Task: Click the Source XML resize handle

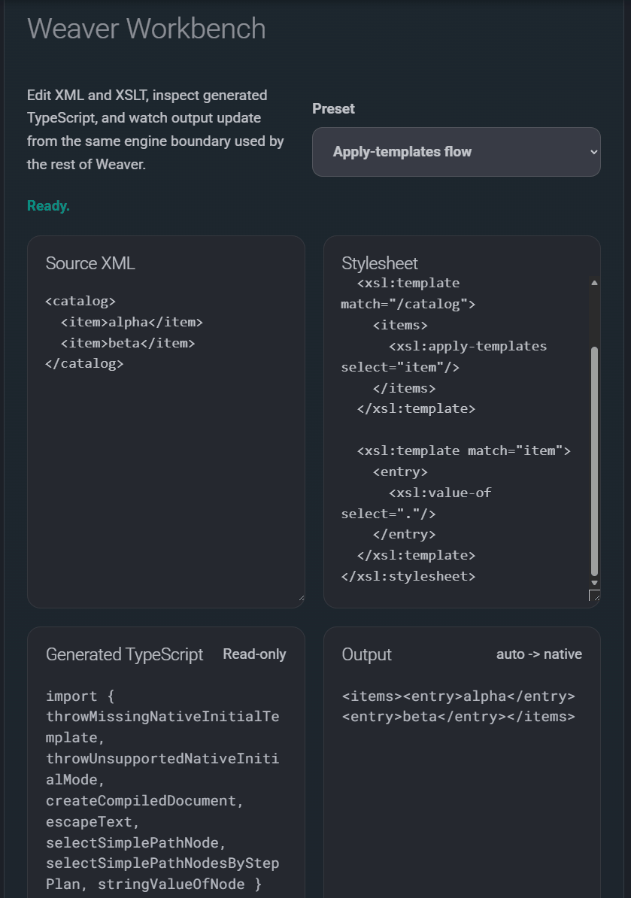Action: point(301,598)
